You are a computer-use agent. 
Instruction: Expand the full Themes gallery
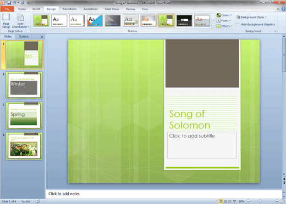[213, 26]
